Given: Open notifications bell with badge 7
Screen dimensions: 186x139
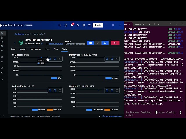Looking at the screenshot, I should 72,25.
